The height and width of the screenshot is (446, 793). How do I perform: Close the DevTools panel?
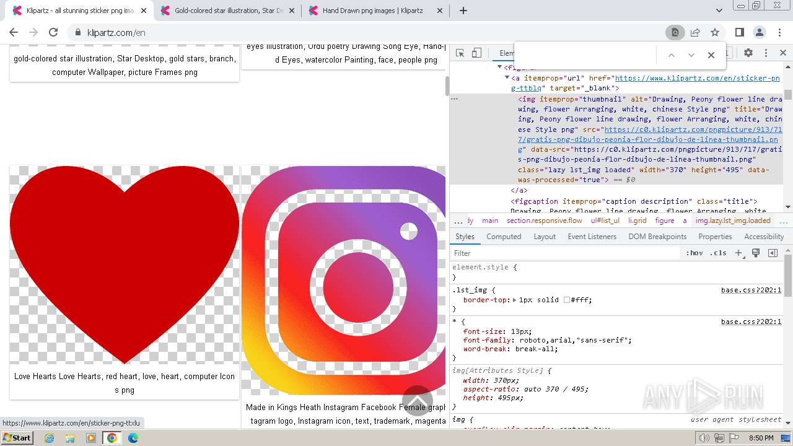tap(782, 53)
